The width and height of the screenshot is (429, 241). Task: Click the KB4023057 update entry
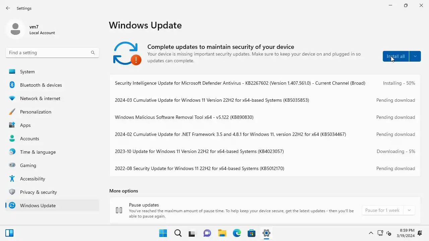point(265,151)
